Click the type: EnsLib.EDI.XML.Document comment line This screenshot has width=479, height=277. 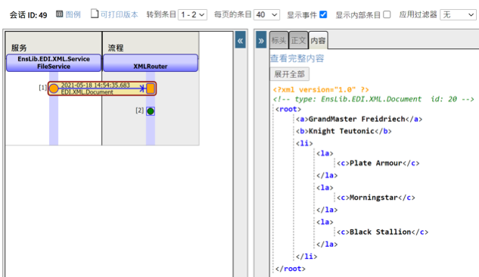[373, 99]
